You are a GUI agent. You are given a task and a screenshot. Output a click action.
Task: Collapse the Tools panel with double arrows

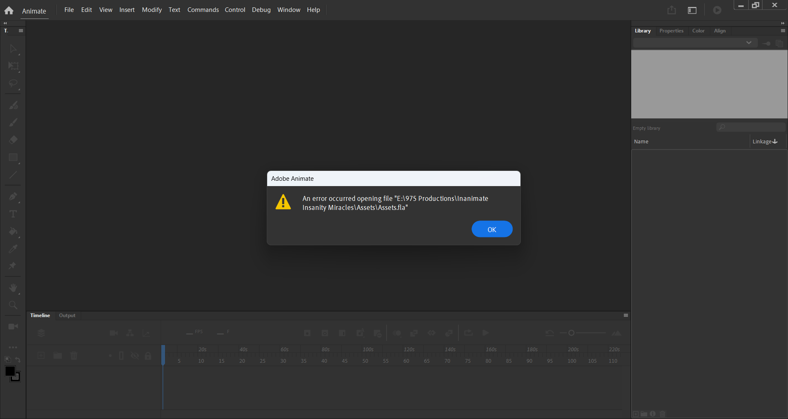tap(5, 23)
